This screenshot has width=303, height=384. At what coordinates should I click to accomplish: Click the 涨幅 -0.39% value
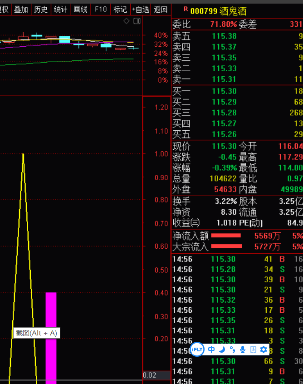225,168
